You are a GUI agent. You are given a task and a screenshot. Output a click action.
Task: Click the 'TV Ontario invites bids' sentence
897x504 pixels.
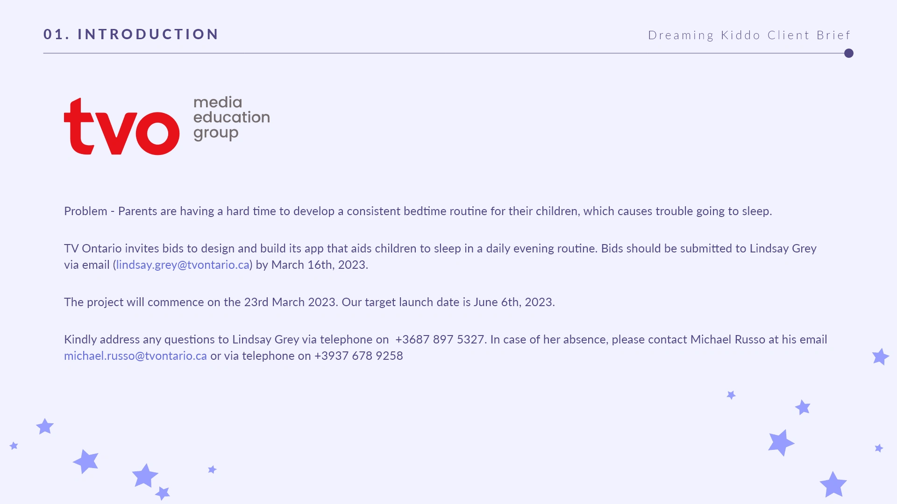click(330, 249)
